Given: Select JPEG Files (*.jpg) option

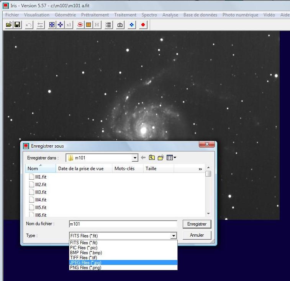Looking at the screenshot, I should tap(123, 263).
